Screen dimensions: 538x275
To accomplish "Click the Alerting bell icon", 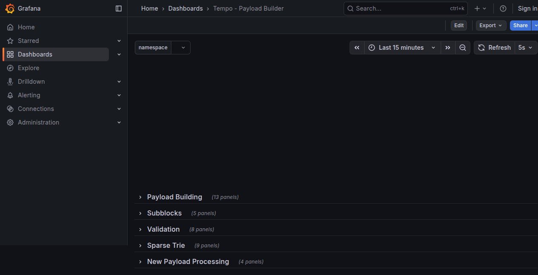I will point(10,95).
